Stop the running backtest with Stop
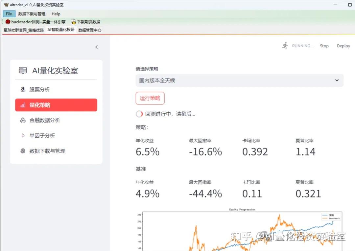The height and width of the screenshot is (251, 355). pyautogui.click(x=324, y=46)
